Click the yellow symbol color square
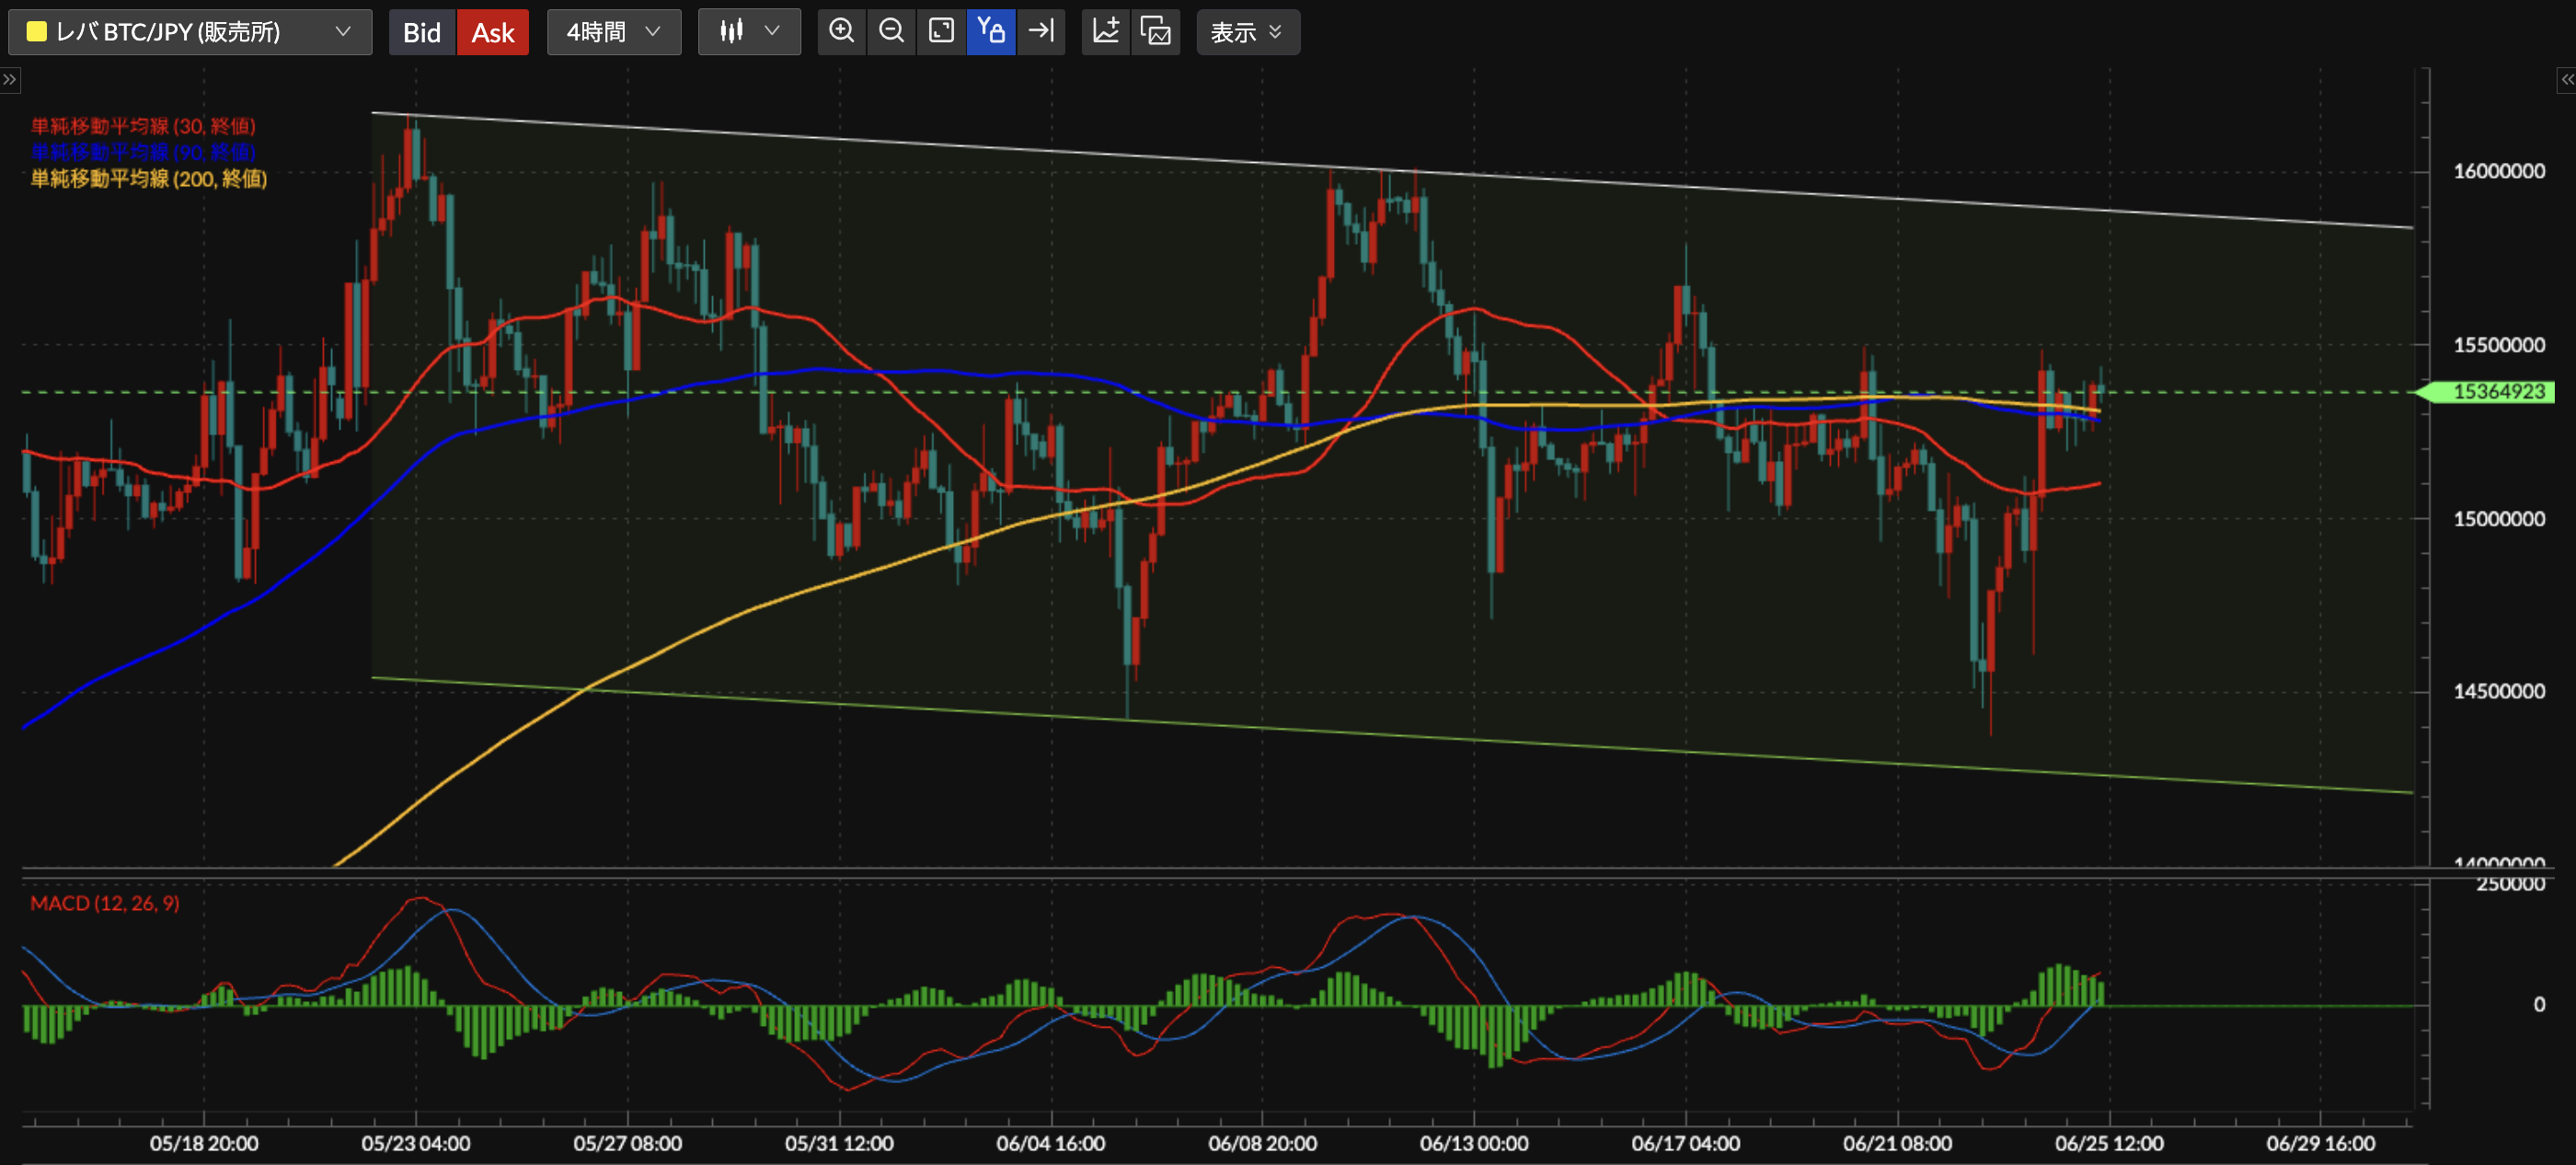The image size is (2576, 1165). (x=37, y=32)
